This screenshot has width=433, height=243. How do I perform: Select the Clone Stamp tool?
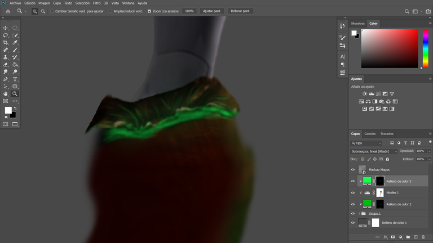(6, 57)
